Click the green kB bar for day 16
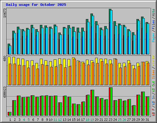157x123 pixels. click(79, 110)
